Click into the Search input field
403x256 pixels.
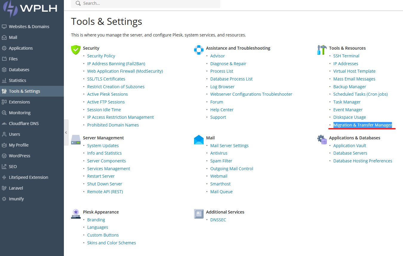[x=146, y=4]
